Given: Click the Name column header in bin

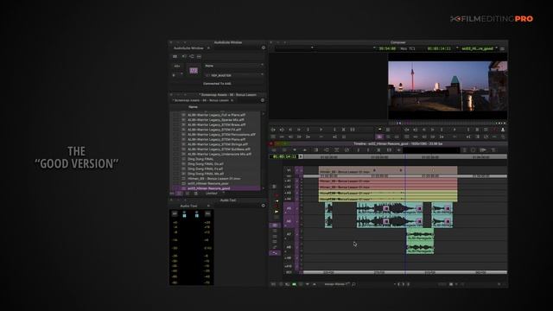Looking at the screenshot, I should (x=193, y=107).
